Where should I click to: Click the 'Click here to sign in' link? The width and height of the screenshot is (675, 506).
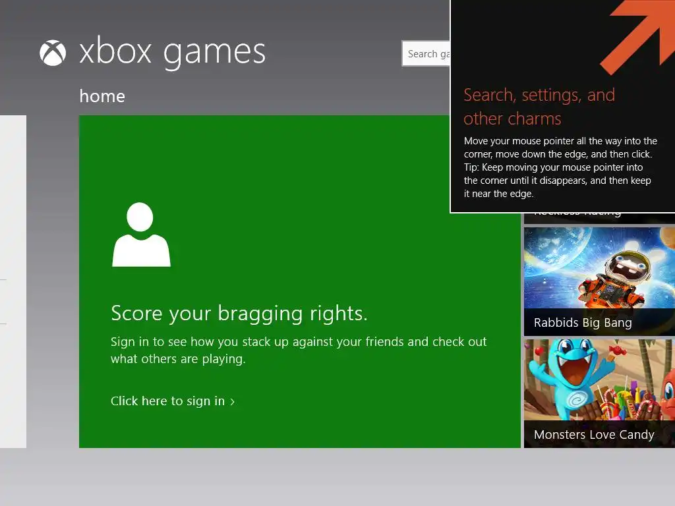pos(173,401)
